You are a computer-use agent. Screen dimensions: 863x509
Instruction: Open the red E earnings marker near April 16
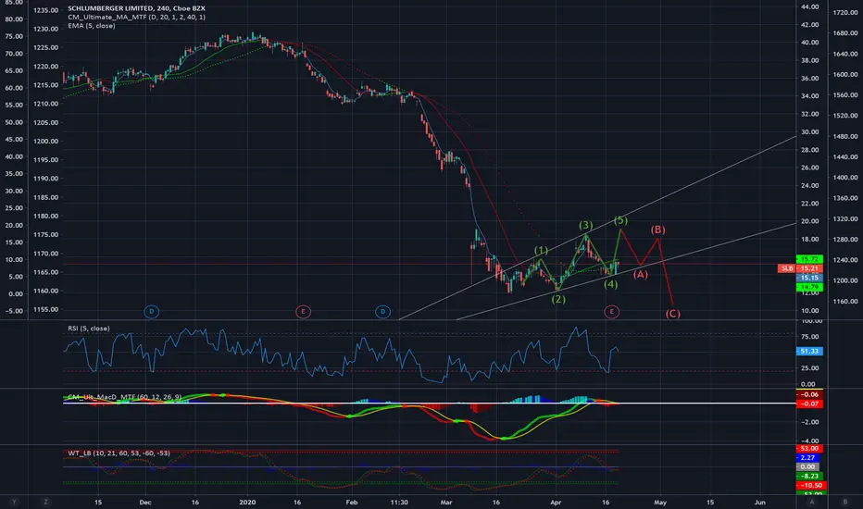click(611, 312)
